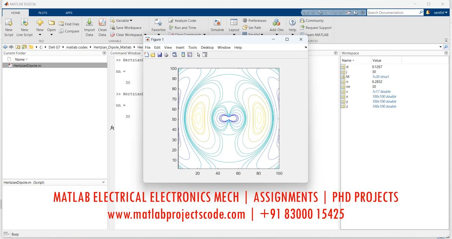Toggle Insert Legend in figure toolbar
Viewport: 452px width, 239px height.
[190, 55]
